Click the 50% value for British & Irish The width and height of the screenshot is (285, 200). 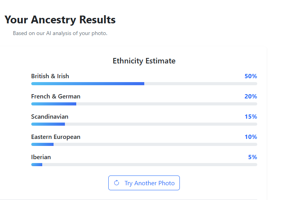click(x=251, y=76)
